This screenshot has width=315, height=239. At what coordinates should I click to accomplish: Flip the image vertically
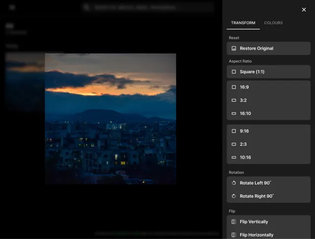pyautogui.click(x=268, y=222)
